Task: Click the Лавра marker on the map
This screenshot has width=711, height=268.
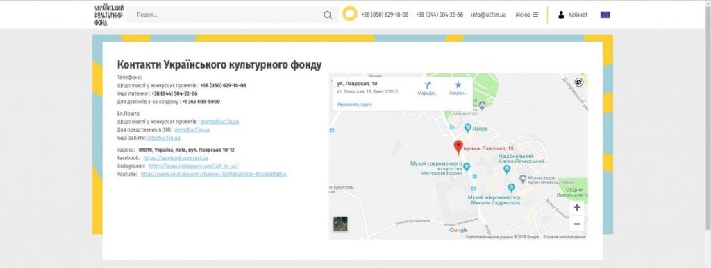Action: tap(467, 128)
